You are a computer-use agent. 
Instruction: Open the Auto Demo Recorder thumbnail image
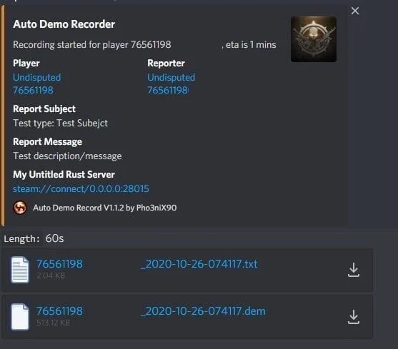point(314,39)
